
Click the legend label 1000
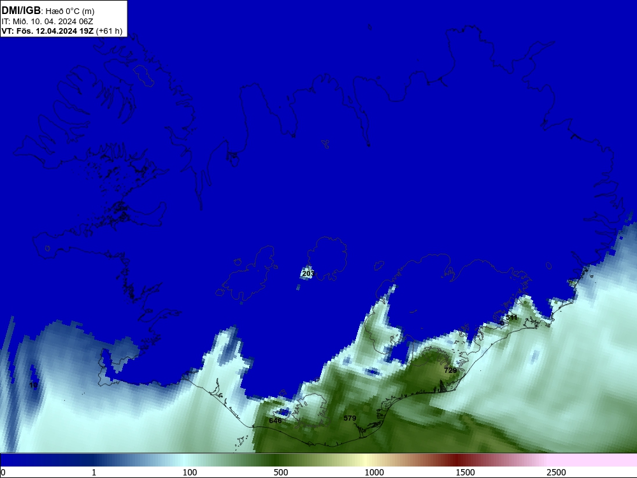(x=374, y=472)
